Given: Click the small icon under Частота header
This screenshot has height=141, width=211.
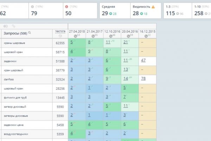Looking at the screenshot, I should (x=60, y=36).
